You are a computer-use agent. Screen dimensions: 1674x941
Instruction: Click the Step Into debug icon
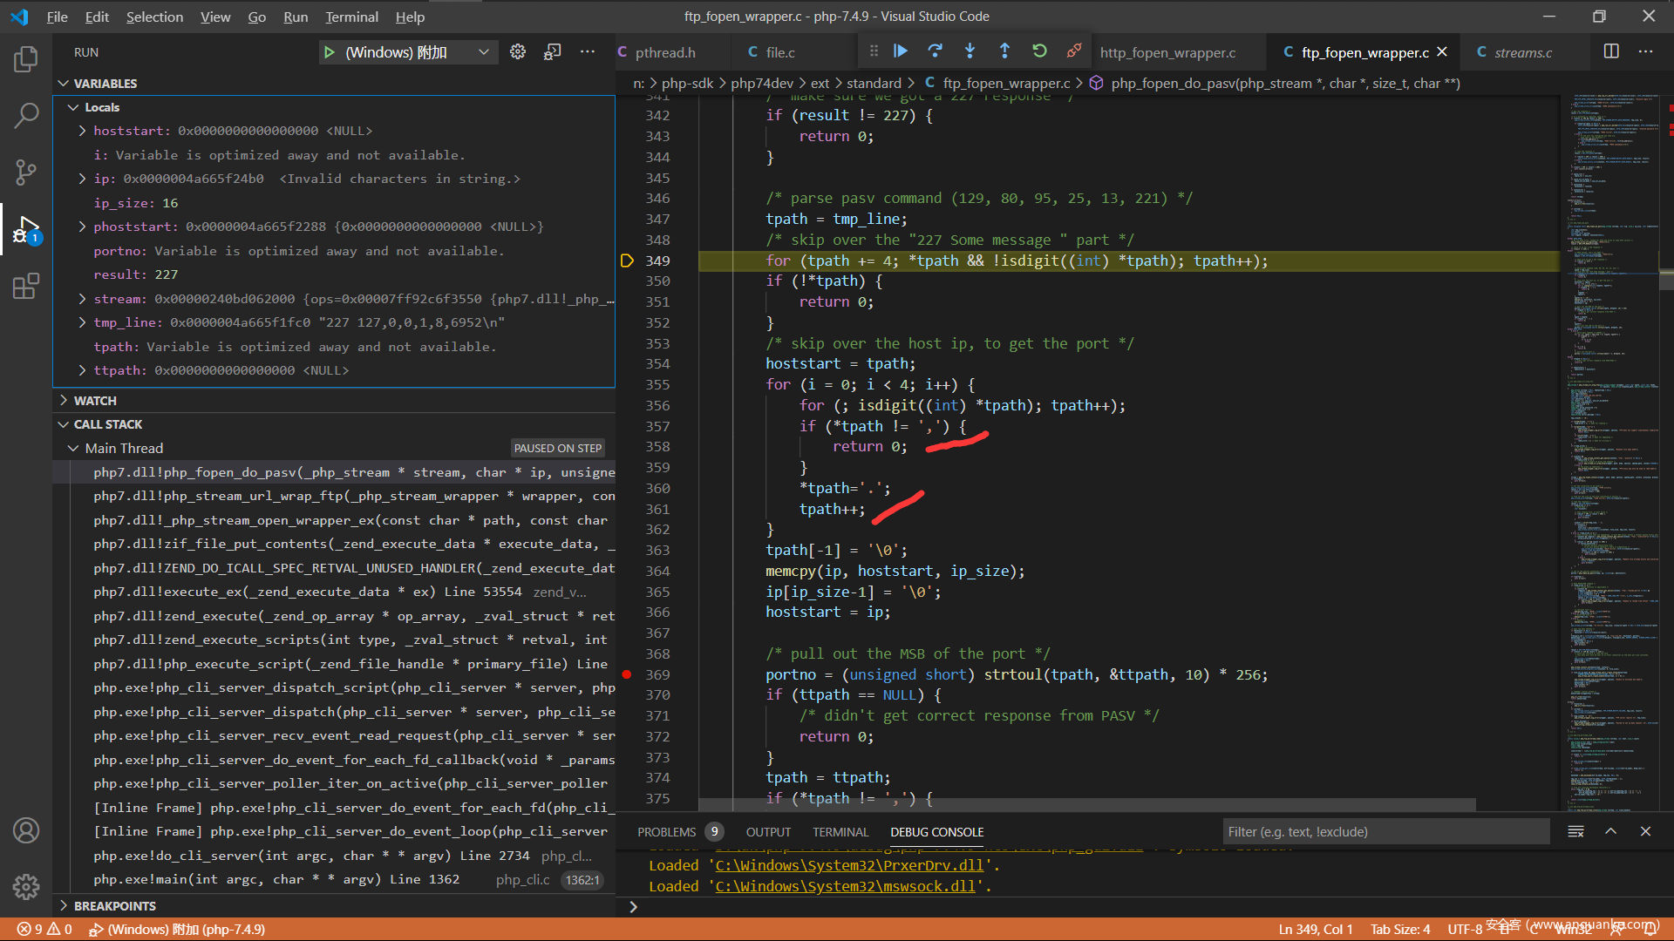970,51
